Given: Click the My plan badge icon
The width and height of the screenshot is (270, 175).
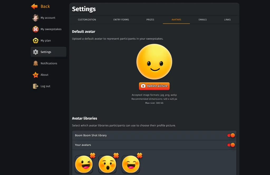Looking at the screenshot, I should coord(36,41).
